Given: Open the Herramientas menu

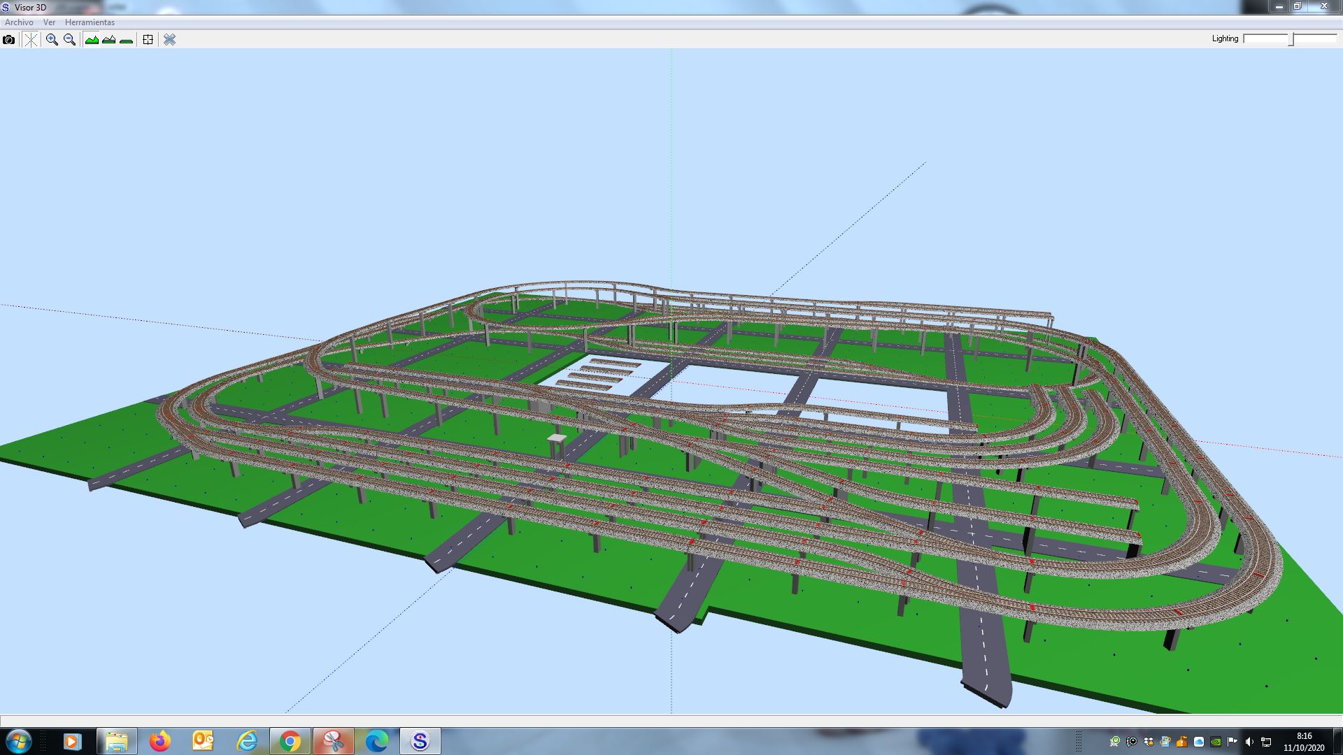Looking at the screenshot, I should point(90,22).
